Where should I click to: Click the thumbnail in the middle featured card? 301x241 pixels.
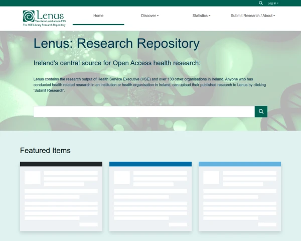coord(122,178)
